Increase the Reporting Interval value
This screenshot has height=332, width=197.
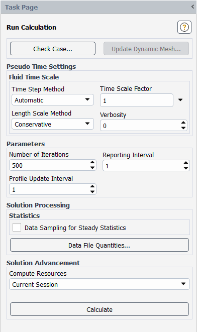pos(186,163)
